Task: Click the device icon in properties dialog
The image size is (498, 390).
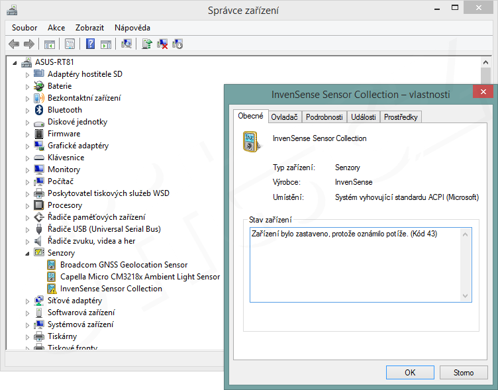Action: pyautogui.click(x=252, y=142)
